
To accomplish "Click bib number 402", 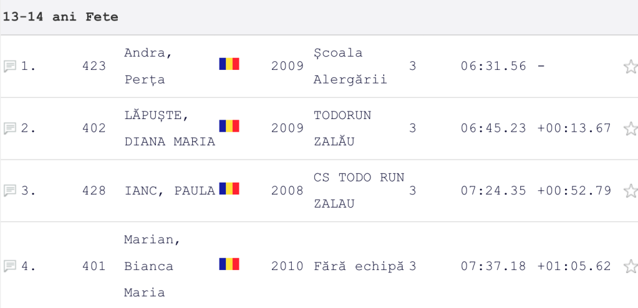I will [x=94, y=128].
